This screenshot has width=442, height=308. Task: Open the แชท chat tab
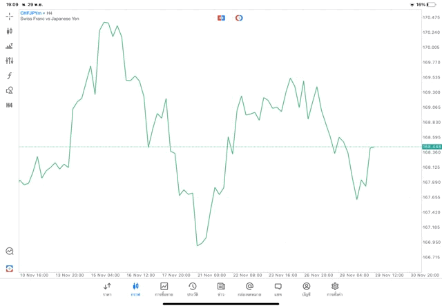click(x=278, y=289)
